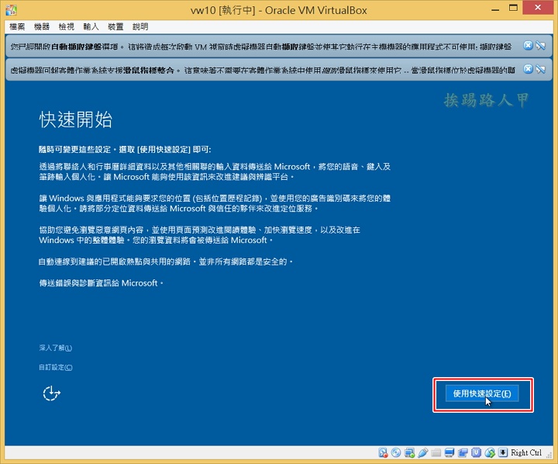Click the optical disc status icon

(396, 452)
